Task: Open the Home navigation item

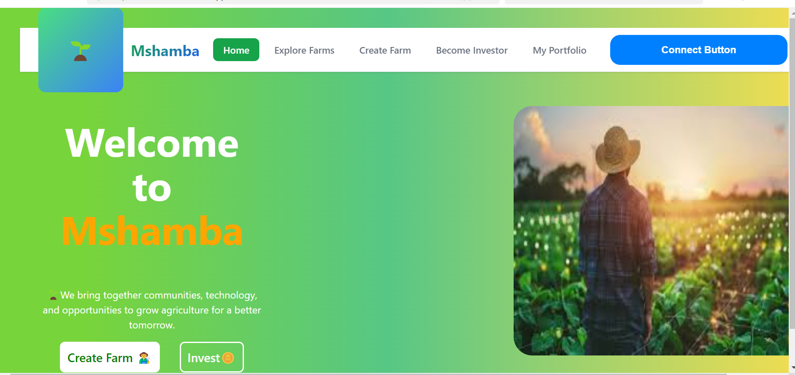Action: click(x=236, y=50)
